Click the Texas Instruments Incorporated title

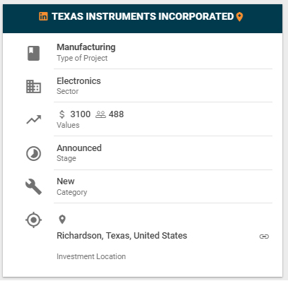[143, 16]
